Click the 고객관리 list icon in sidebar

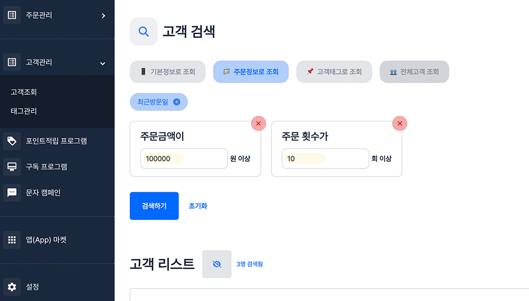[x=12, y=62]
